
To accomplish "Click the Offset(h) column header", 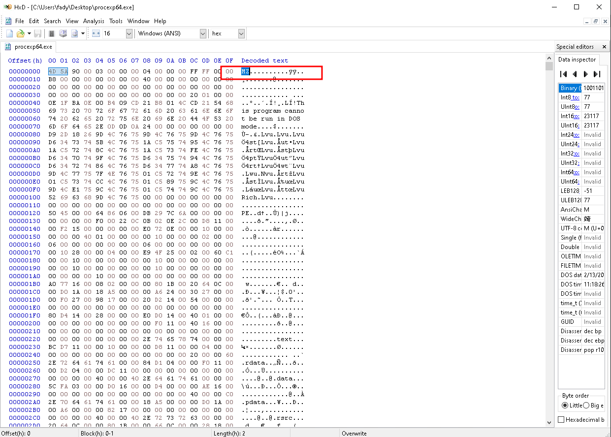I will 25,61.
